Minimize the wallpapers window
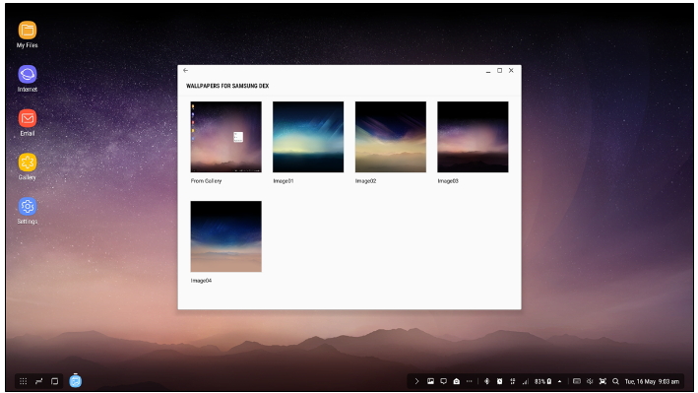This screenshot has height=393, width=698. click(x=488, y=71)
